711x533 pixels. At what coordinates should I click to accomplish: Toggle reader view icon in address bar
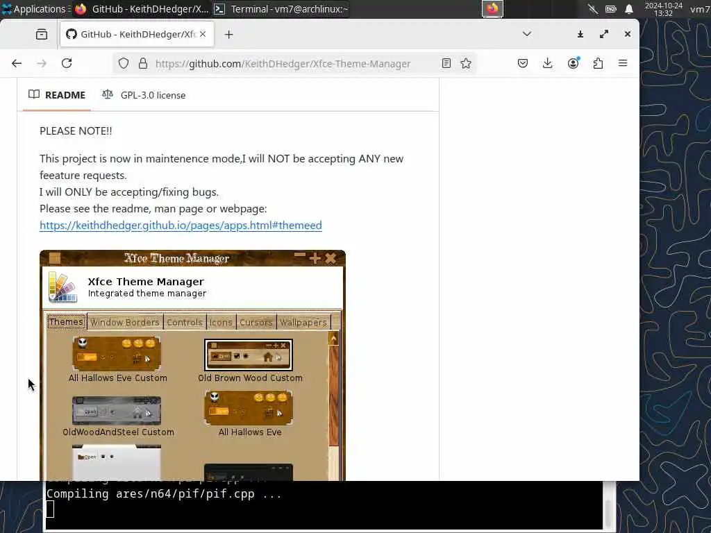[446, 63]
